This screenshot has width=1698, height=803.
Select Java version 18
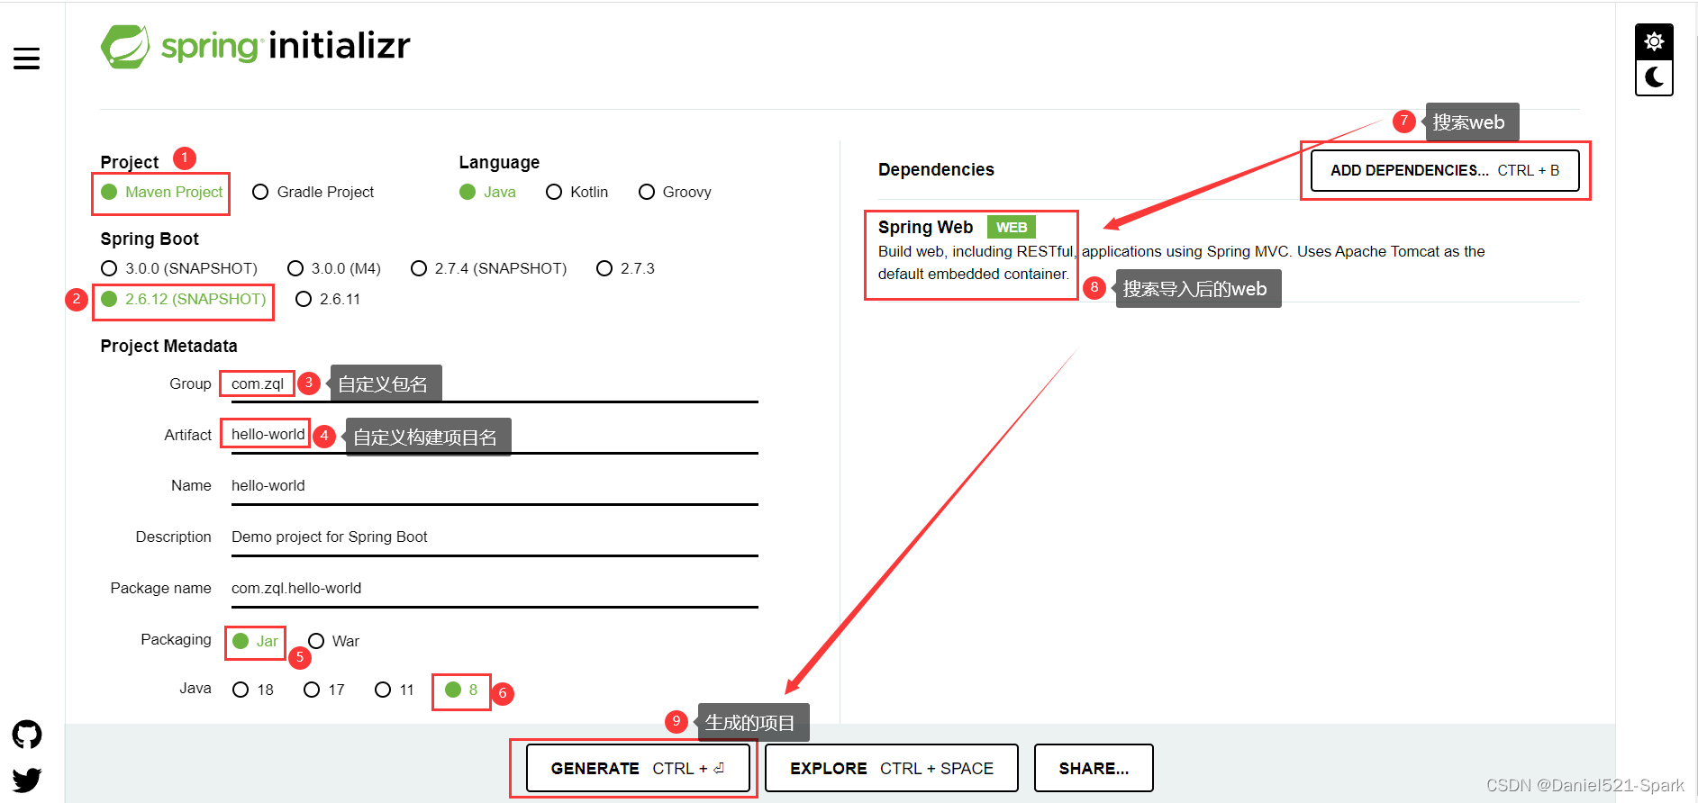[253, 690]
